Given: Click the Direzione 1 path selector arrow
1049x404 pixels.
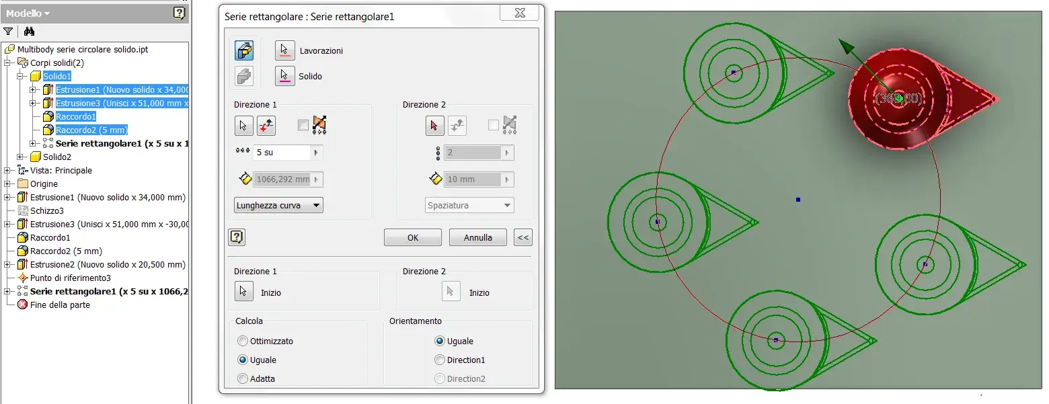Looking at the screenshot, I should click(243, 125).
